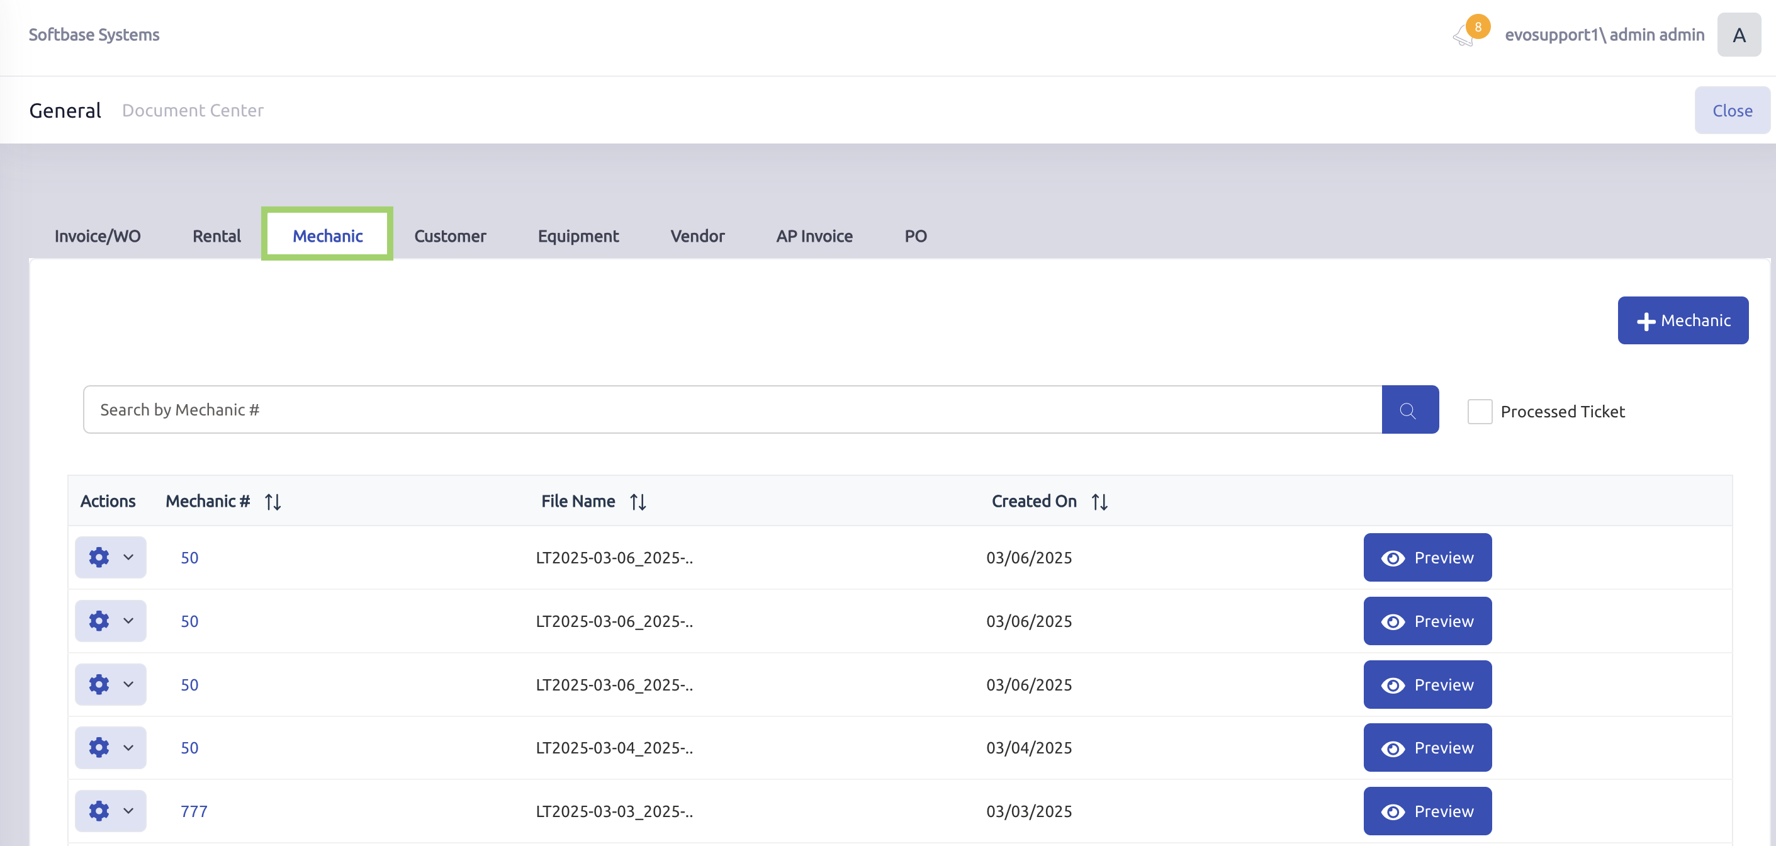Sort by Created On column arrows
The width and height of the screenshot is (1776, 846).
[x=1099, y=502]
